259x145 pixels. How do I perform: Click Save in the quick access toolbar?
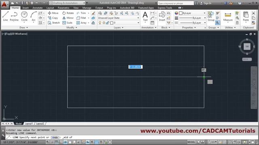22,3
